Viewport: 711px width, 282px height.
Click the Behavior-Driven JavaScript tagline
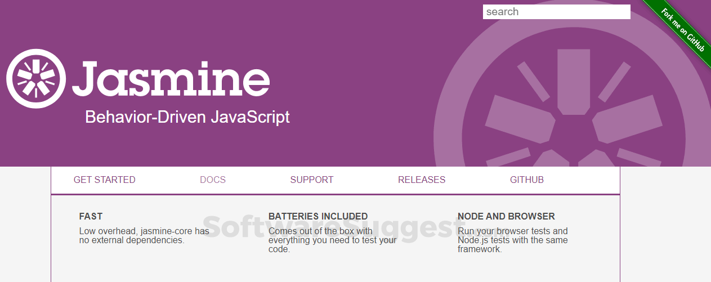click(187, 117)
